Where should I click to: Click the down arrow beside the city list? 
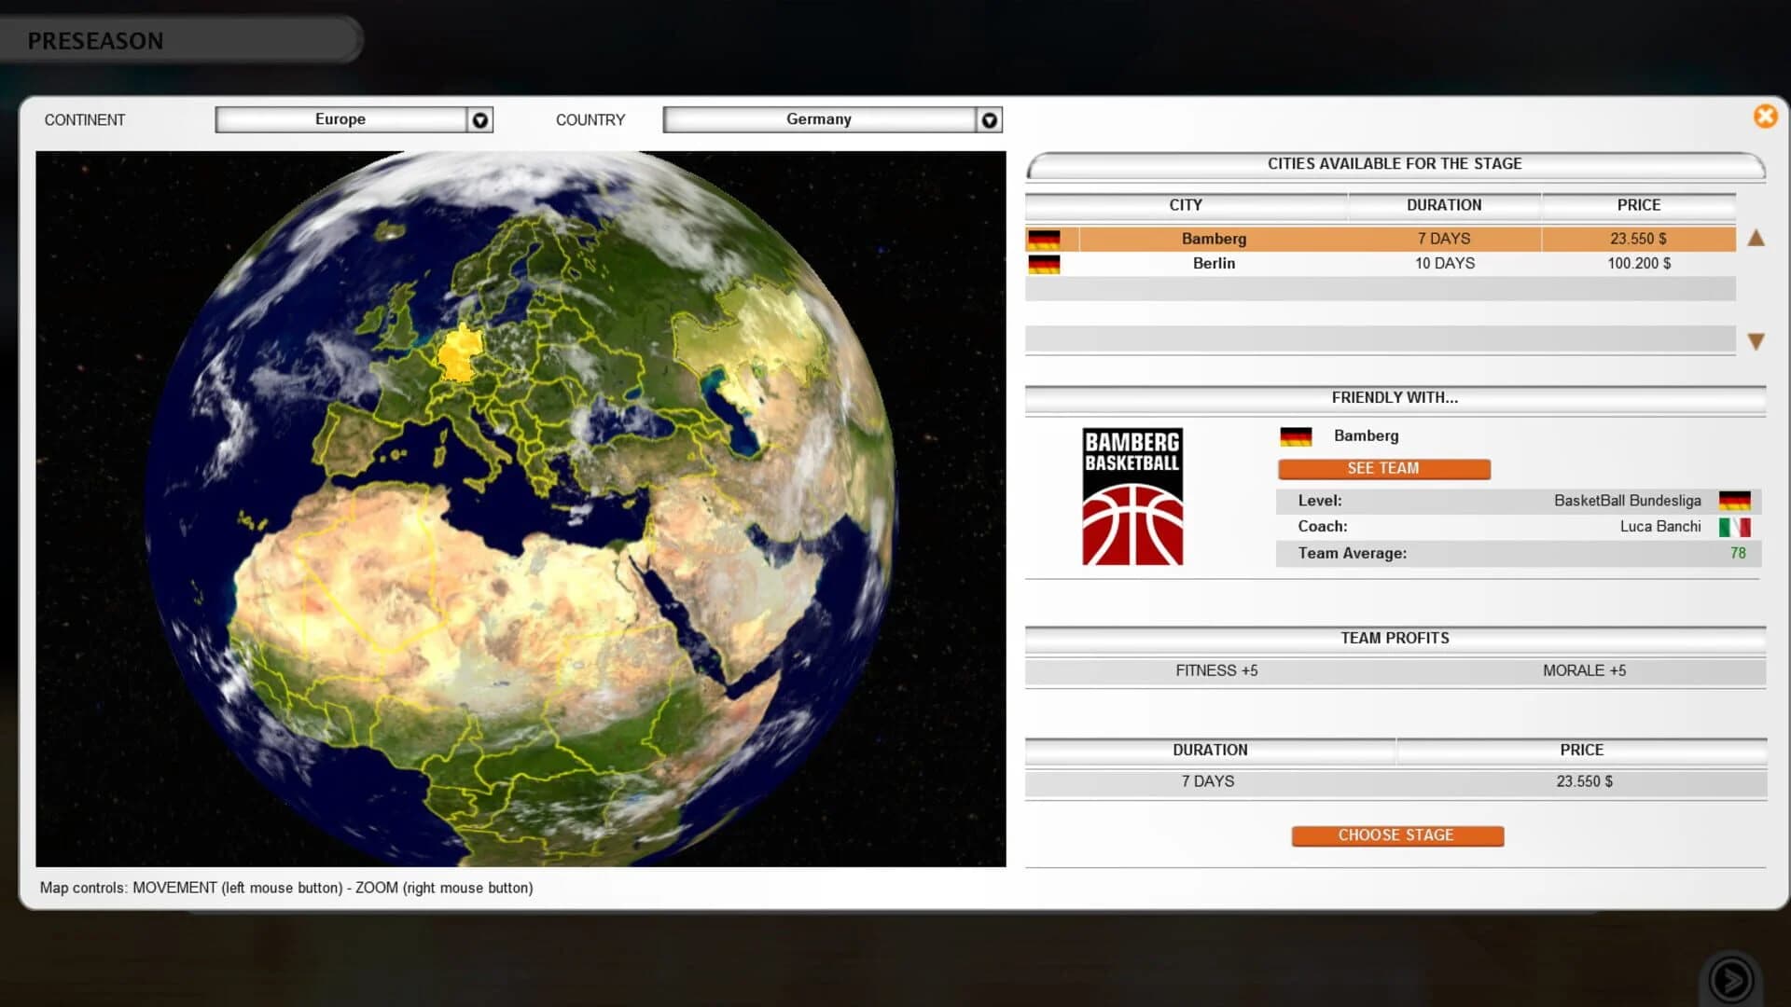click(x=1755, y=339)
